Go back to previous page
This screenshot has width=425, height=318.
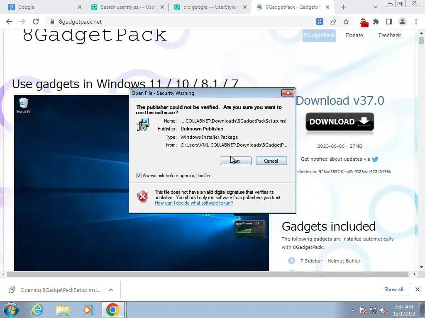[9, 22]
